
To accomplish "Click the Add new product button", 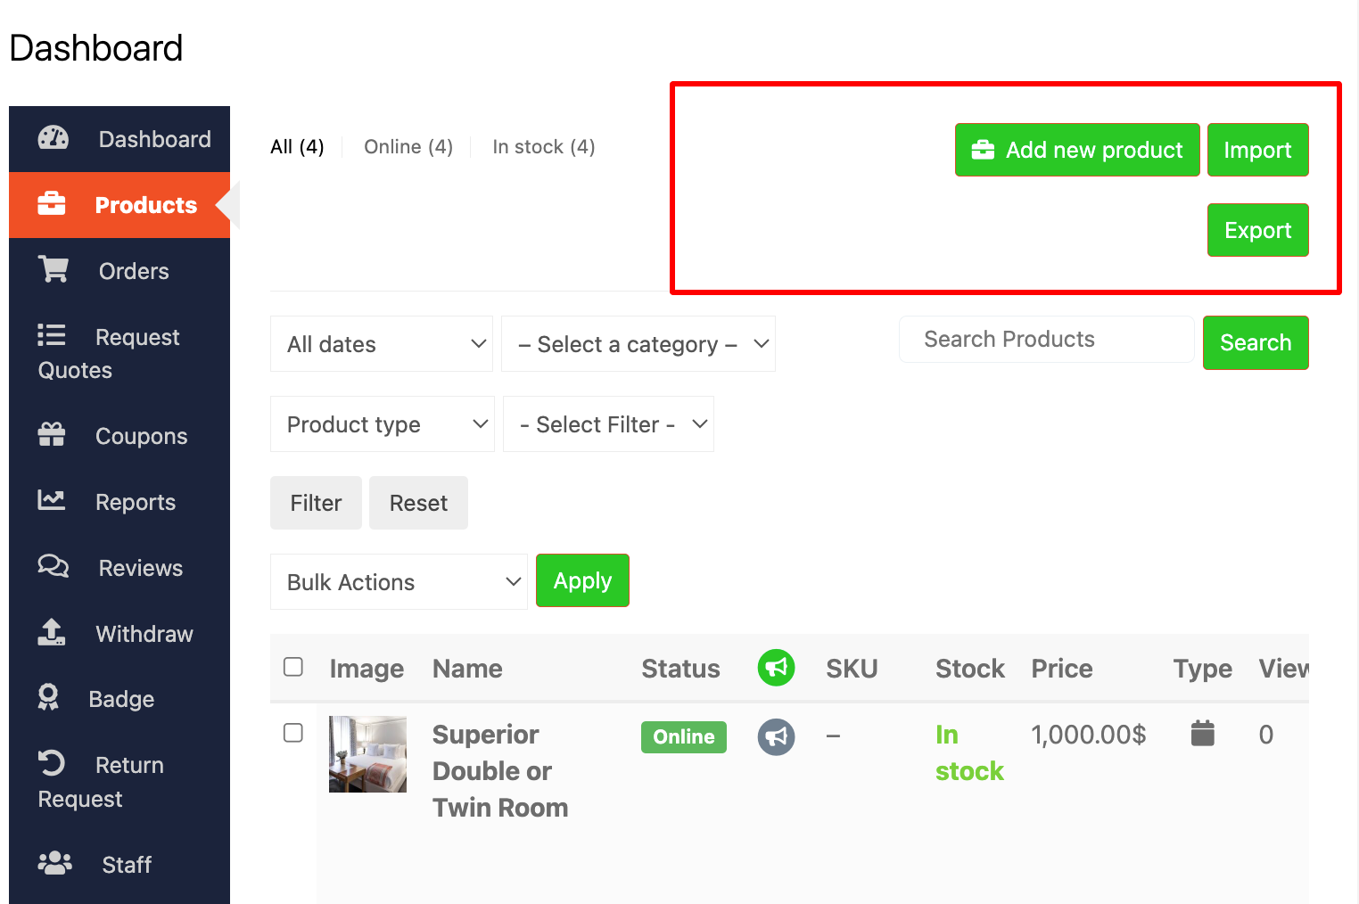I will (1076, 150).
